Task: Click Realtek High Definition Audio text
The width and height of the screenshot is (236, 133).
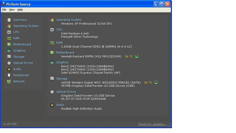Action: pyautogui.click(x=82, y=109)
